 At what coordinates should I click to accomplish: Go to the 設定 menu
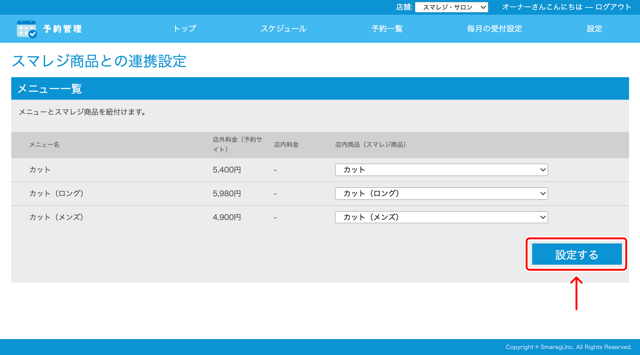click(594, 28)
